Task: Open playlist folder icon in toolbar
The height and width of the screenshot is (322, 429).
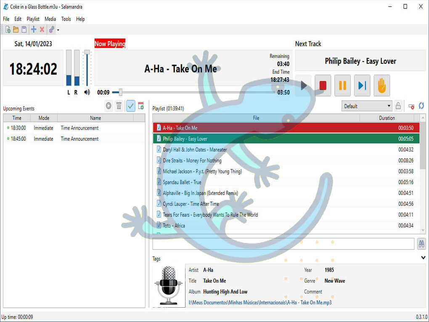Action: coord(16,29)
